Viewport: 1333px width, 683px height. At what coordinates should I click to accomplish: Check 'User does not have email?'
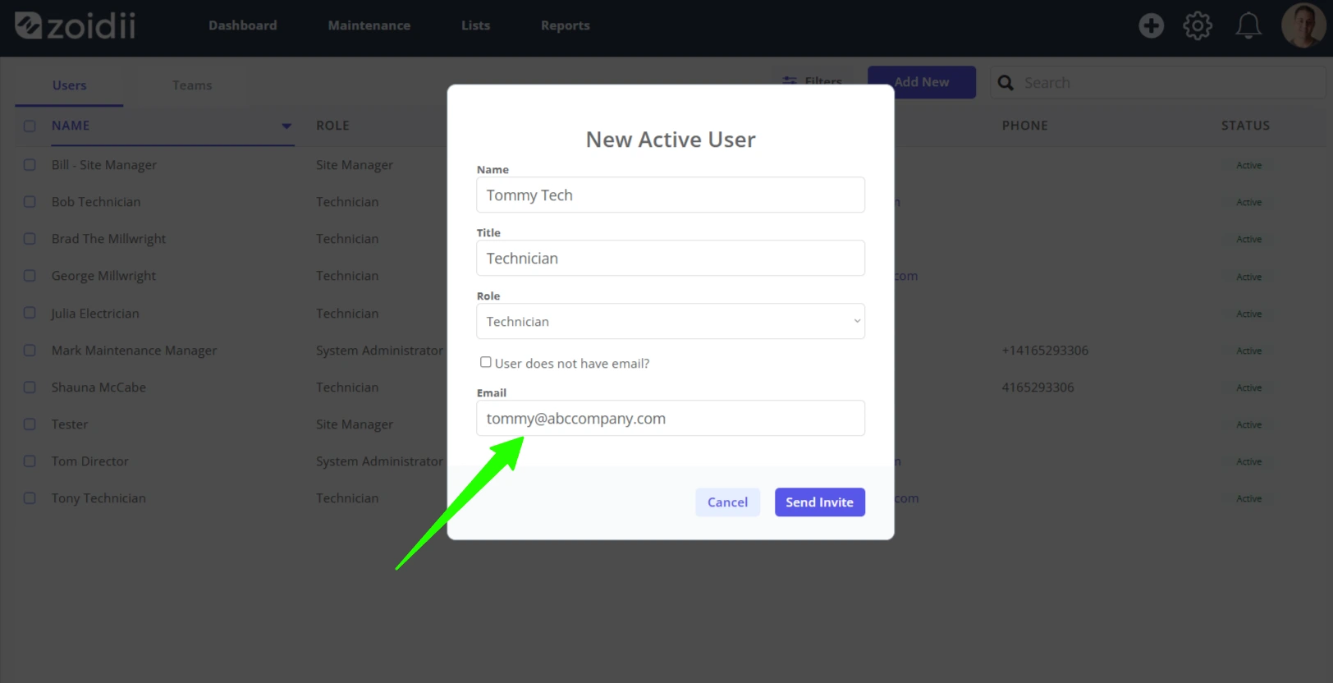486,362
